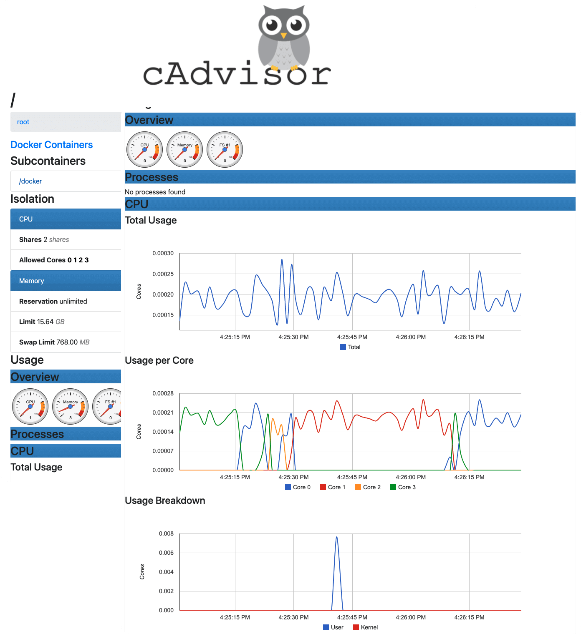Click the Memory gauge in the Overview section

click(184, 150)
